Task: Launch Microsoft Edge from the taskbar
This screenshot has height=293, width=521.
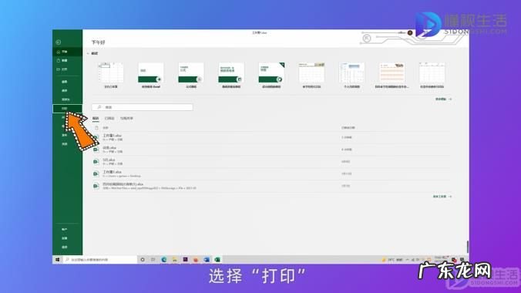Action: point(164,260)
